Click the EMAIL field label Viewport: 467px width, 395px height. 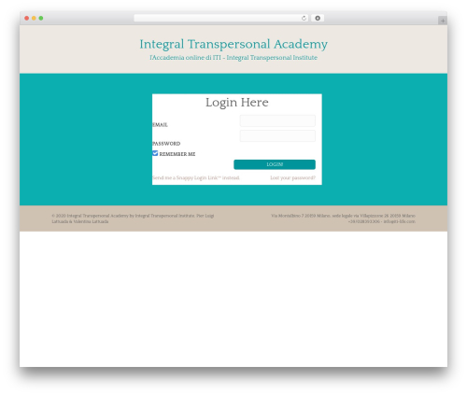[x=160, y=125]
